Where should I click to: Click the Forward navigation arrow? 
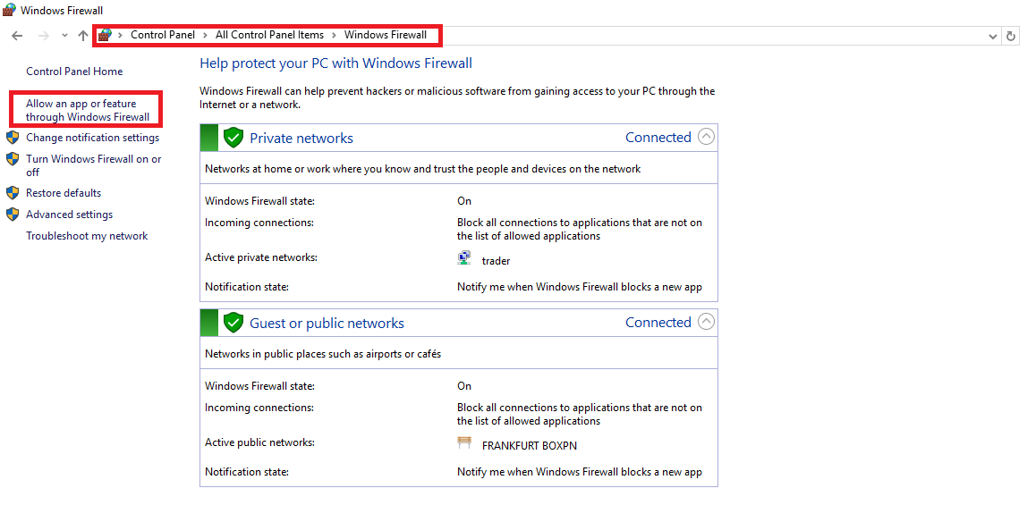[43, 36]
